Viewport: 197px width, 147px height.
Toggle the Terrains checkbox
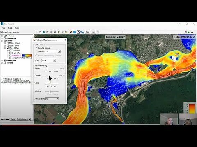(x=5, y=63)
